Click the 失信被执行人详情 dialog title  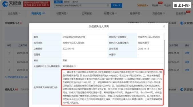click(98, 26)
